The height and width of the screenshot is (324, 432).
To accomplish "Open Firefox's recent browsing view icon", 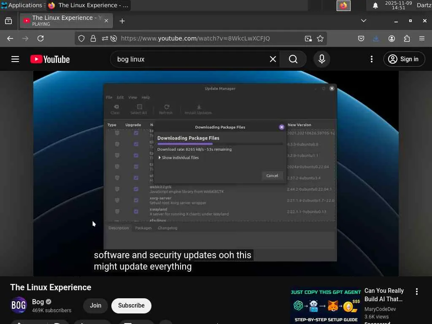I will 8,21.
